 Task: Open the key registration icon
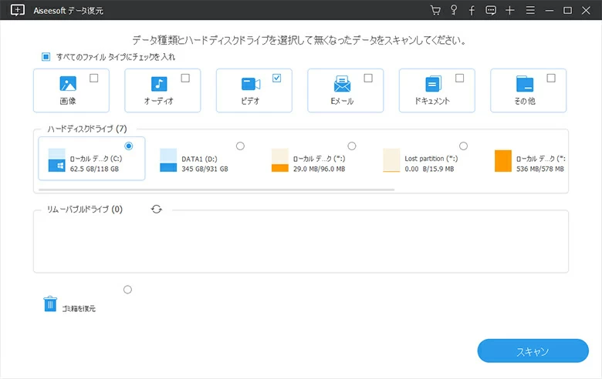point(455,10)
